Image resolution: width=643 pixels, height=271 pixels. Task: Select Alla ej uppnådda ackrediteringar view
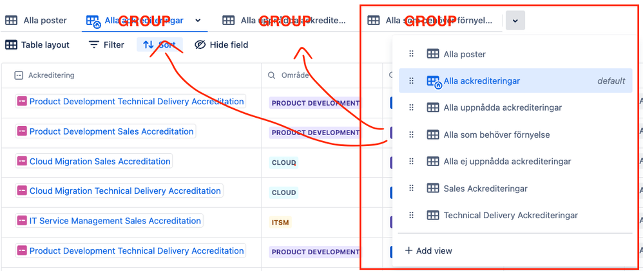click(515, 162)
